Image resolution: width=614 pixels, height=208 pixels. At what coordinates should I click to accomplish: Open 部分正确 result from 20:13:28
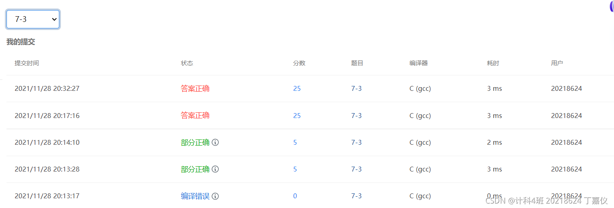(195, 169)
